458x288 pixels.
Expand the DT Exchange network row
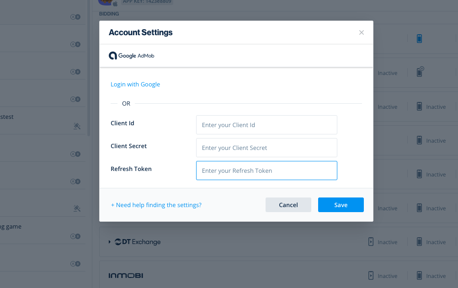pos(110,242)
